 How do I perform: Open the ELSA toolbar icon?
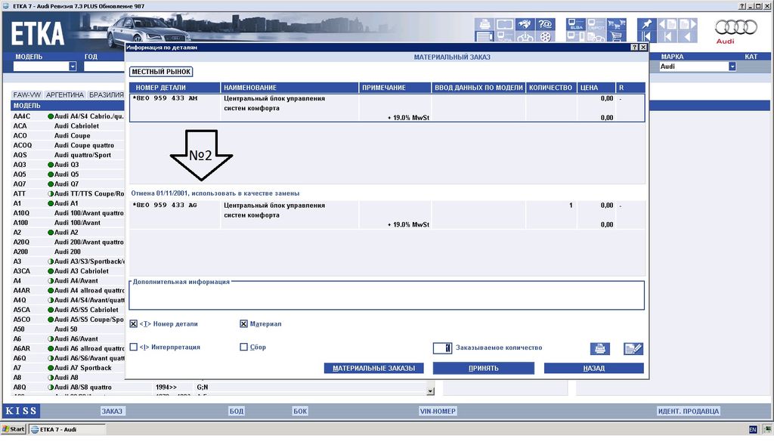pos(576,24)
